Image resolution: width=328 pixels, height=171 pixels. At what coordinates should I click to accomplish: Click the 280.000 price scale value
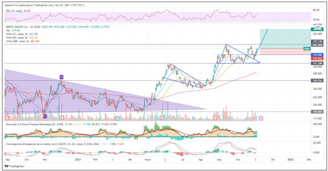point(317,73)
